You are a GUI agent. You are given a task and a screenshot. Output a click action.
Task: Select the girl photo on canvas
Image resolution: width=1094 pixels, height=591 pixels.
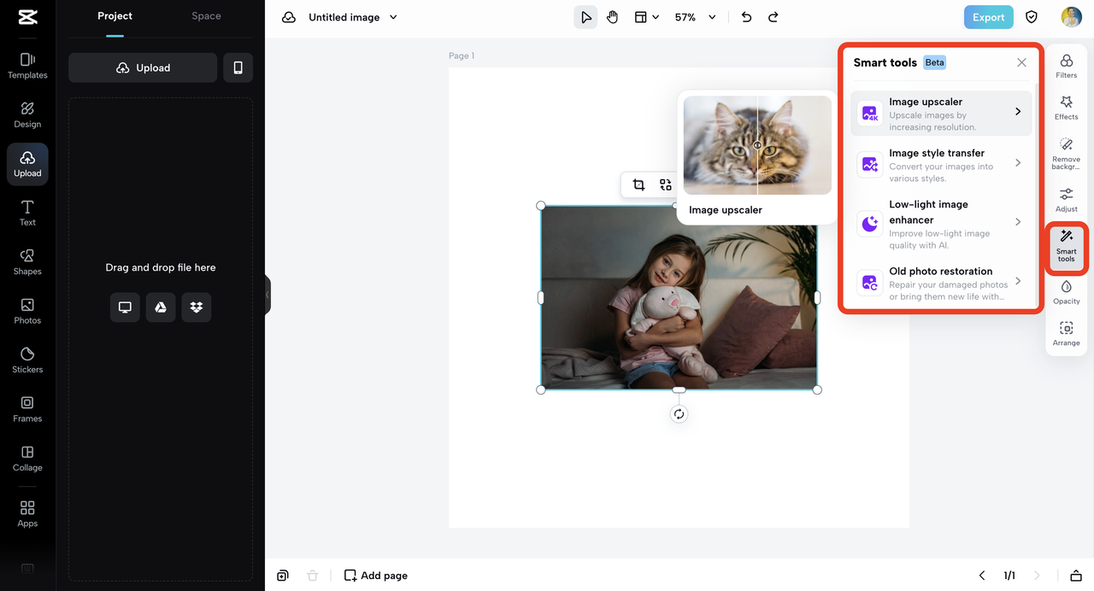pyautogui.click(x=679, y=297)
